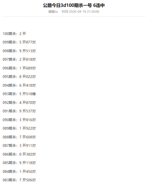Viewport: 147px width, 185px height.
Task: Click the 091期杀 9 开537 row
Action: (19, 111)
